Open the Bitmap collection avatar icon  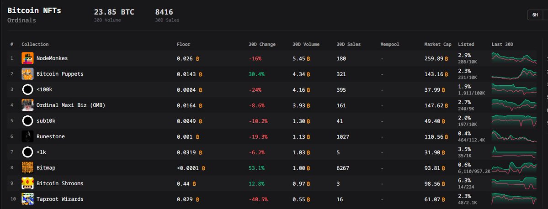[27, 168]
